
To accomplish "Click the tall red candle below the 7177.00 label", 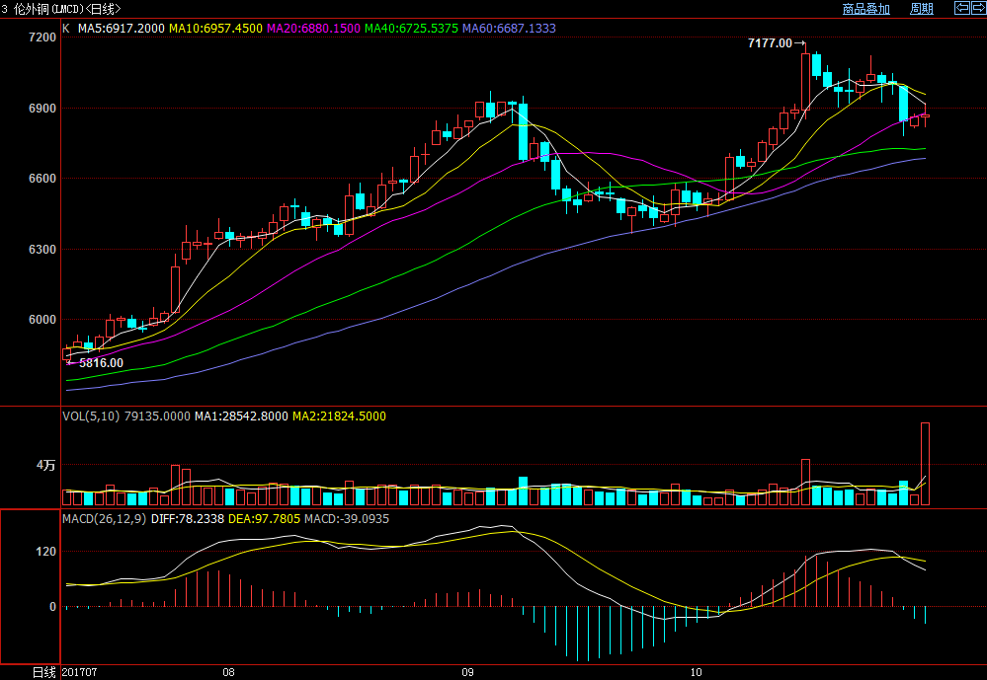I will (x=806, y=82).
